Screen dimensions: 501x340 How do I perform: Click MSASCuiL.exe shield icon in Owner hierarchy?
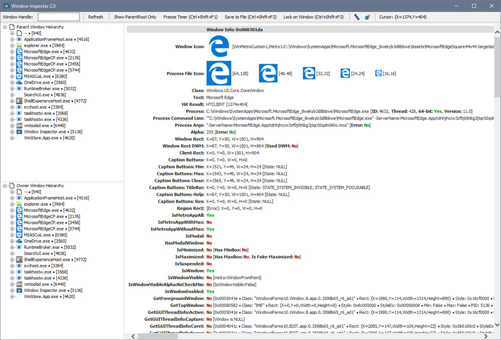pos(19,235)
